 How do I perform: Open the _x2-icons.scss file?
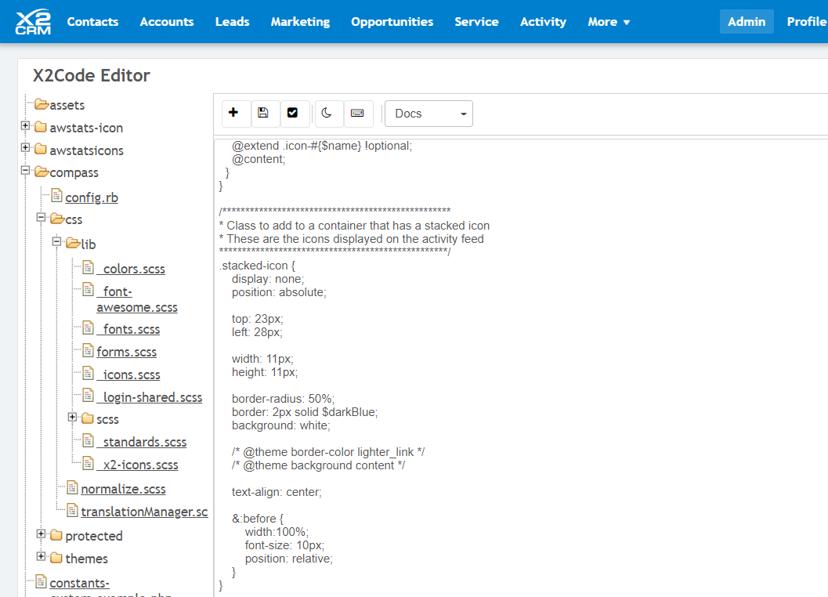click(137, 465)
